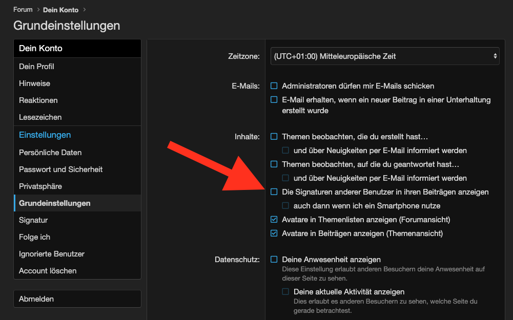Screen dimensions: 513x320
Task: Check auch dann wenn ich ein Smartphone nutze
Action: (285, 206)
